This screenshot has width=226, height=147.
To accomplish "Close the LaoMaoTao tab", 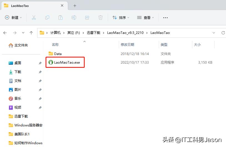I will click(62, 6).
